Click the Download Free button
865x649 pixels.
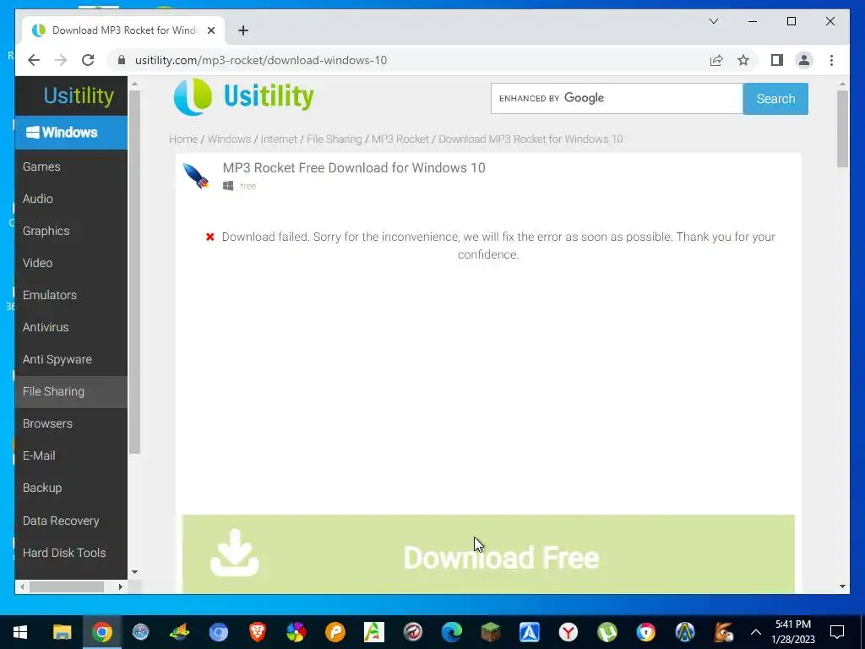click(x=488, y=554)
